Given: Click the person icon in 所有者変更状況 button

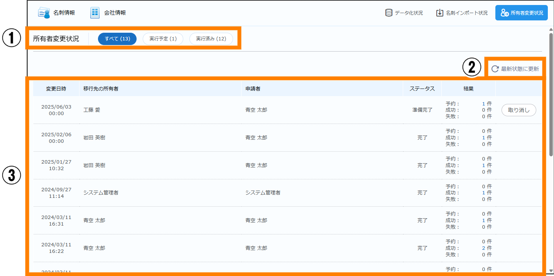Looking at the screenshot, I should click(x=504, y=13).
